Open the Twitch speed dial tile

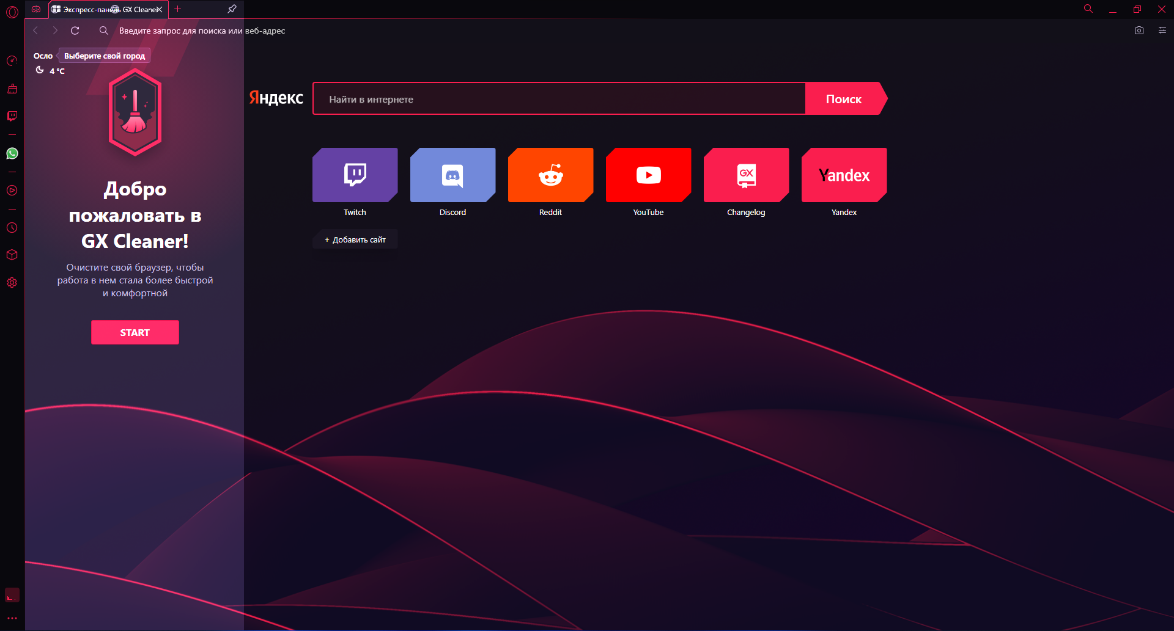point(355,175)
